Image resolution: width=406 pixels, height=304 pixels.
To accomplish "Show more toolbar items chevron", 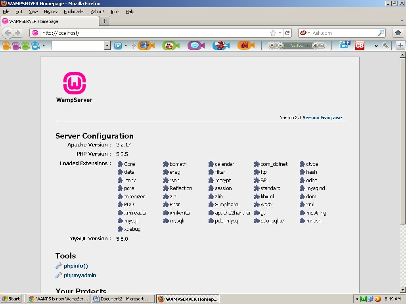I will (x=376, y=46).
